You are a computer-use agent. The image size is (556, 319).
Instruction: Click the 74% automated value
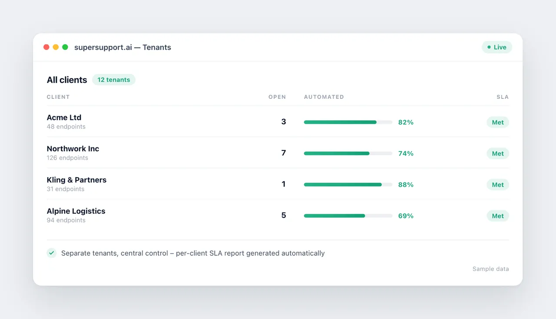pos(406,153)
